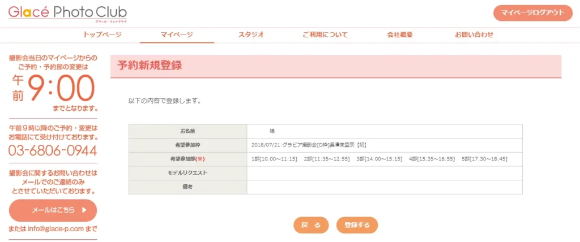Go to the スタジオ menu item
The height and width of the screenshot is (242, 580).
tap(251, 34)
